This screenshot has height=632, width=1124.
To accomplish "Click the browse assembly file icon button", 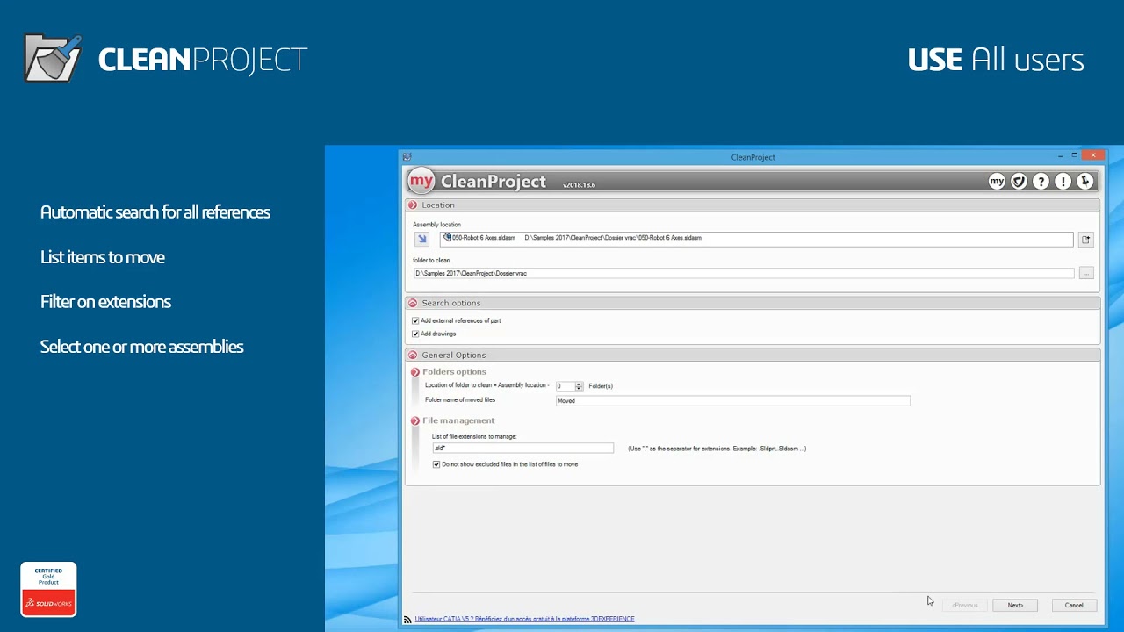I will 1086,239.
